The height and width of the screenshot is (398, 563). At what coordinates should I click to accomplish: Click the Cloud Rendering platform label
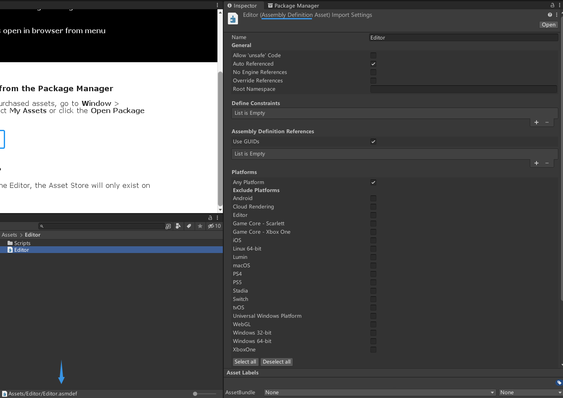pyautogui.click(x=253, y=207)
